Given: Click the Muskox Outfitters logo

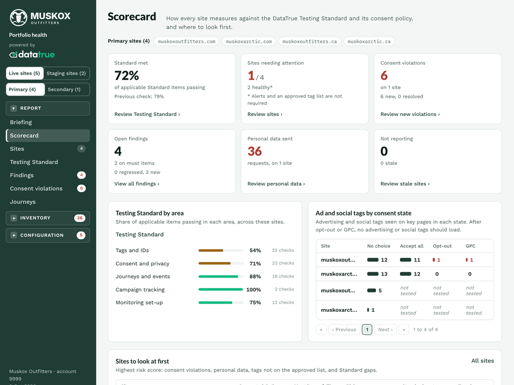Looking at the screenshot, I should [x=40, y=17].
